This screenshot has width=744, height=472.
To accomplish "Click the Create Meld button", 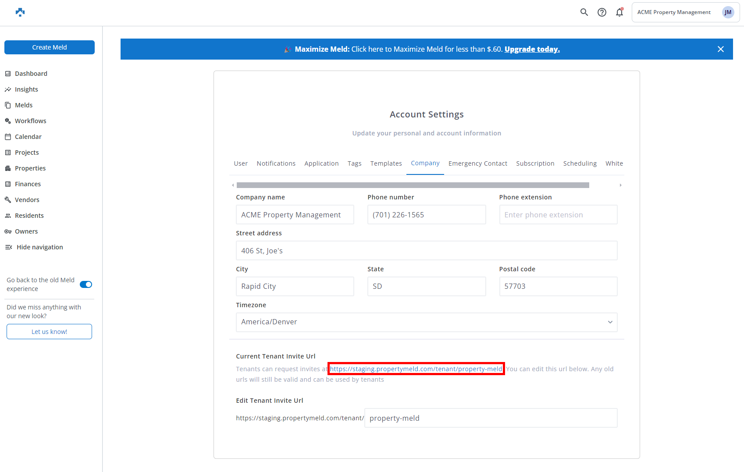I will pos(50,47).
